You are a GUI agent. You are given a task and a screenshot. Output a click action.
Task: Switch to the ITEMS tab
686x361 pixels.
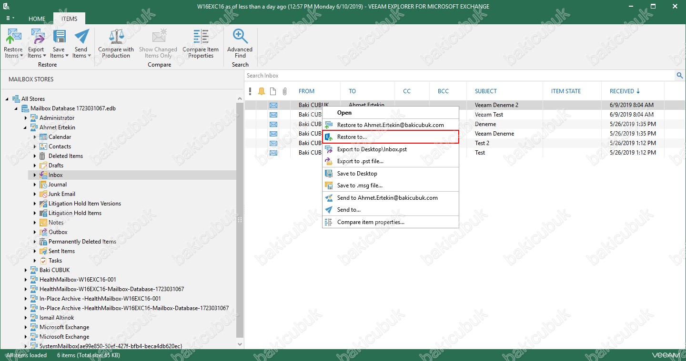tap(69, 19)
